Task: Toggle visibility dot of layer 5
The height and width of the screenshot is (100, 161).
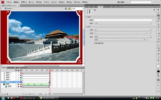Action: [16, 77]
